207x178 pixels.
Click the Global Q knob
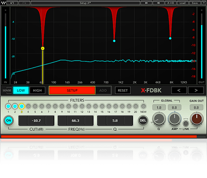[x=159, y=119]
